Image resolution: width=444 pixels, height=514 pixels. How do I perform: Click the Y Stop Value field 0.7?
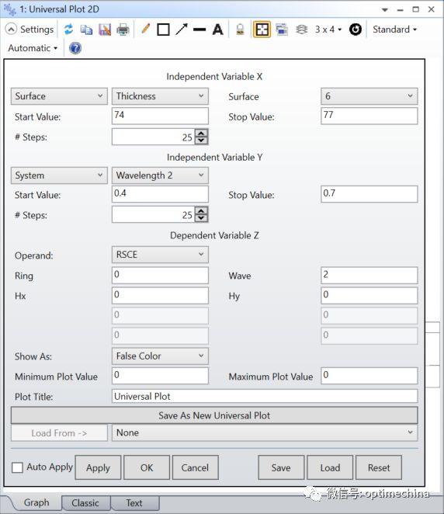click(x=369, y=194)
